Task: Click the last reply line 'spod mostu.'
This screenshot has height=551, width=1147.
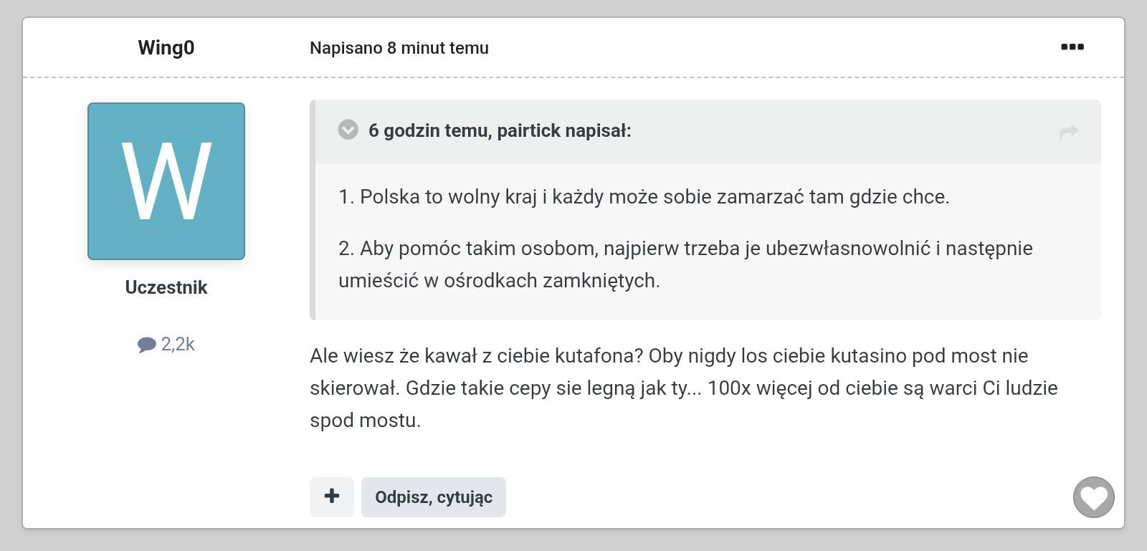Action: (x=365, y=421)
